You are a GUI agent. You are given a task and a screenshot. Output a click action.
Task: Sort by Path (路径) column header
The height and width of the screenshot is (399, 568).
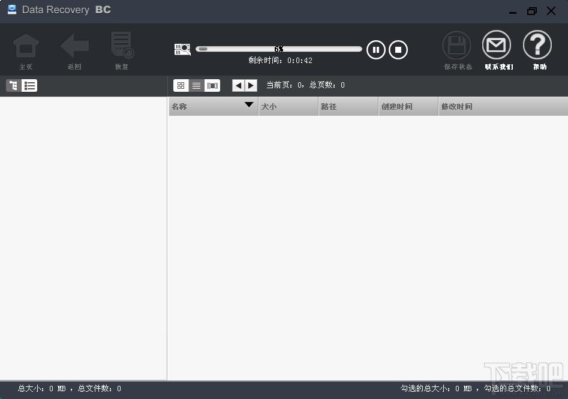click(x=348, y=106)
